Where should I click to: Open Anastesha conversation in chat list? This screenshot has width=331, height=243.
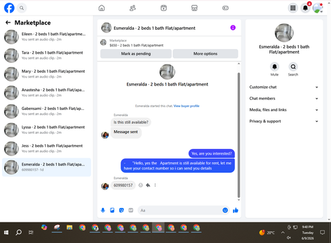point(46,93)
